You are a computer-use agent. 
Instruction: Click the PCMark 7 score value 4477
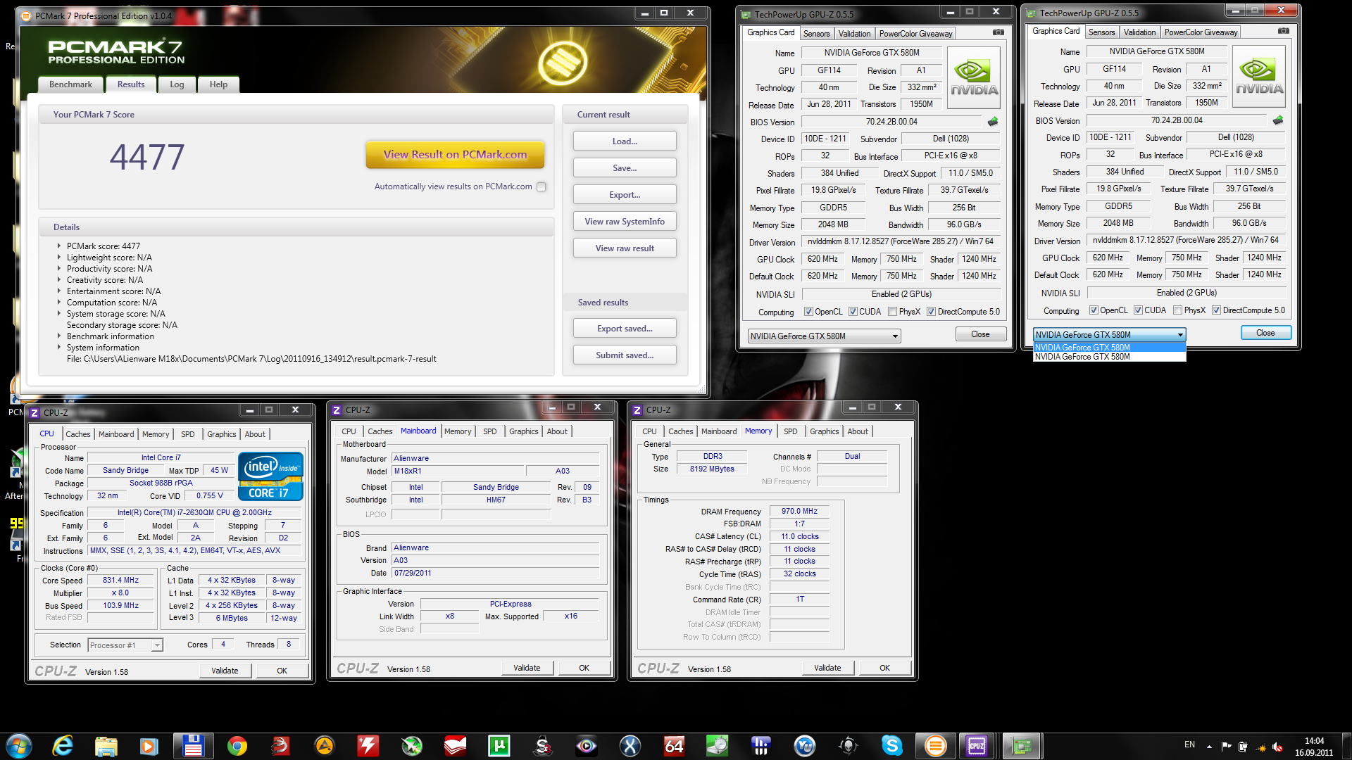147,157
